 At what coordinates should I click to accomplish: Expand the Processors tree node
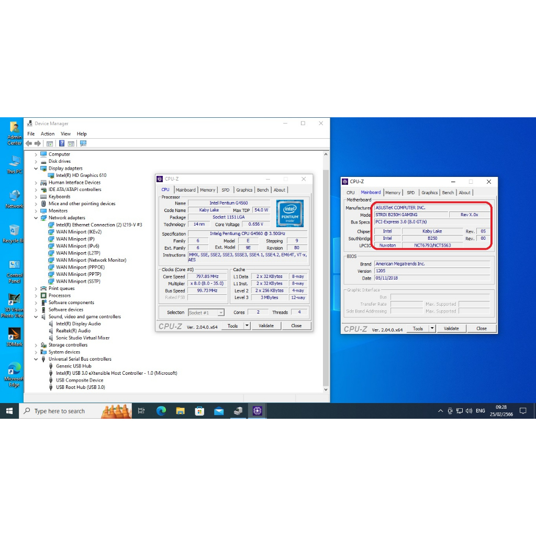[36, 296]
